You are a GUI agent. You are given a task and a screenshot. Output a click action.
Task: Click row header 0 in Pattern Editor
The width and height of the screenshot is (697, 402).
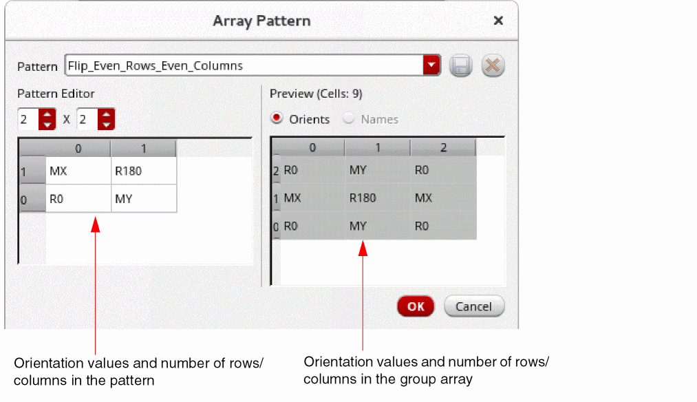point(23,200)
